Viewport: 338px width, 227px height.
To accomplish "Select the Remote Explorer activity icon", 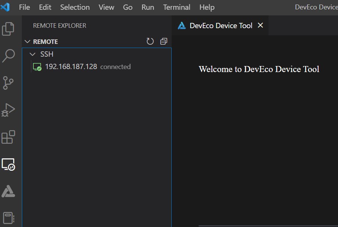I will [8, 164].
